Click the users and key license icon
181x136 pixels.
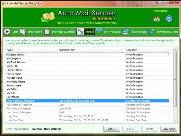point(157,19)
